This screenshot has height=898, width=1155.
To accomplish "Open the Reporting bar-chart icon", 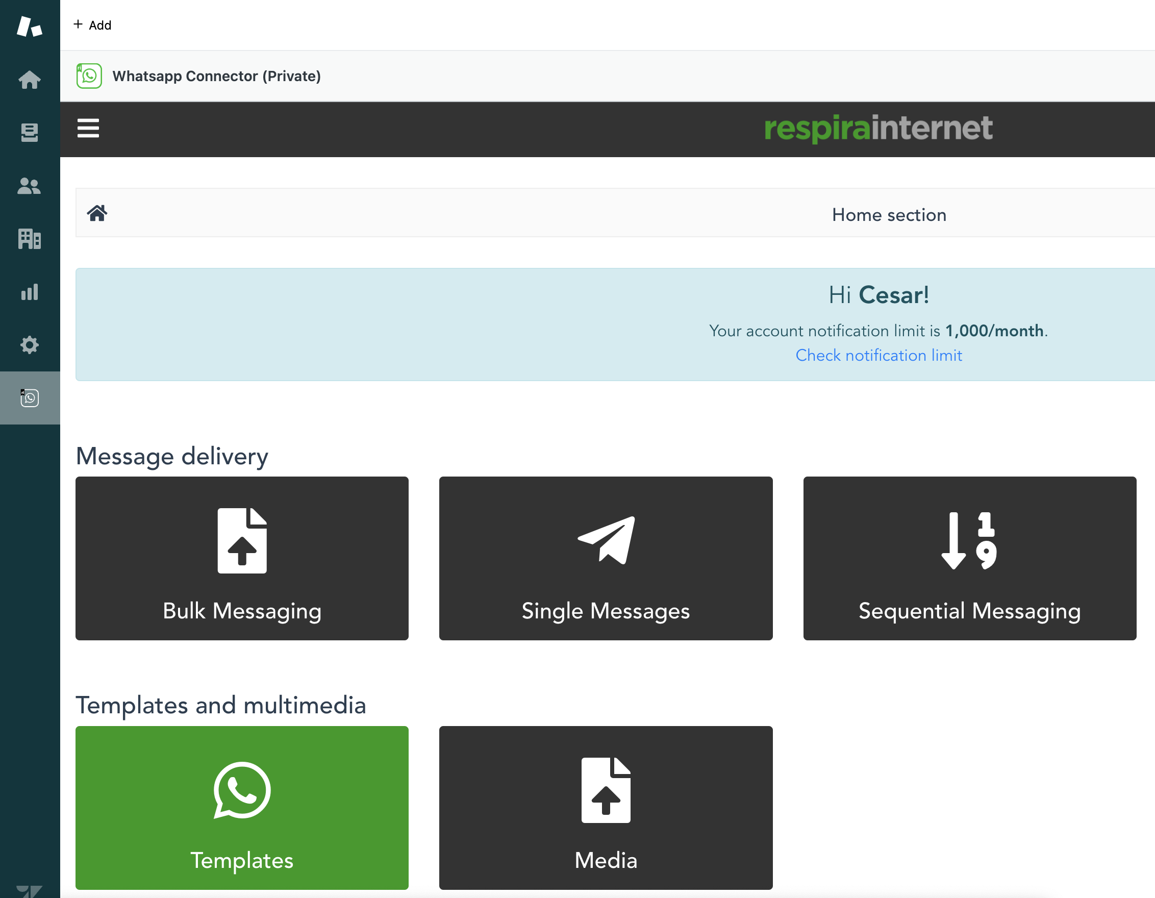I will click(29, 292).
